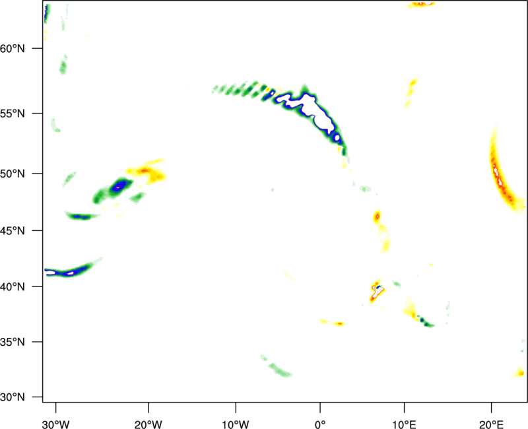Click the 35°N latitude label
Viewport: 528px width, 429px height.
pos(13,342)
